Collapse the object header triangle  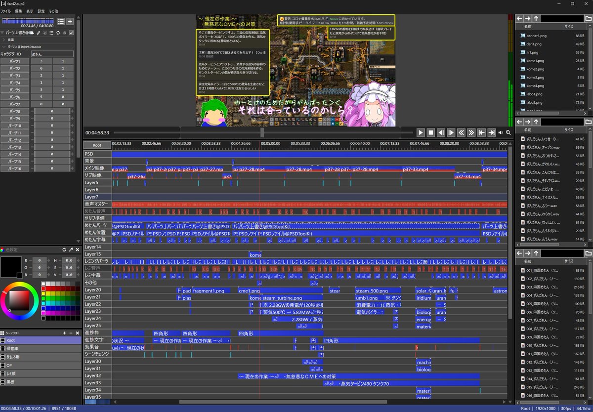pos(2,33)
